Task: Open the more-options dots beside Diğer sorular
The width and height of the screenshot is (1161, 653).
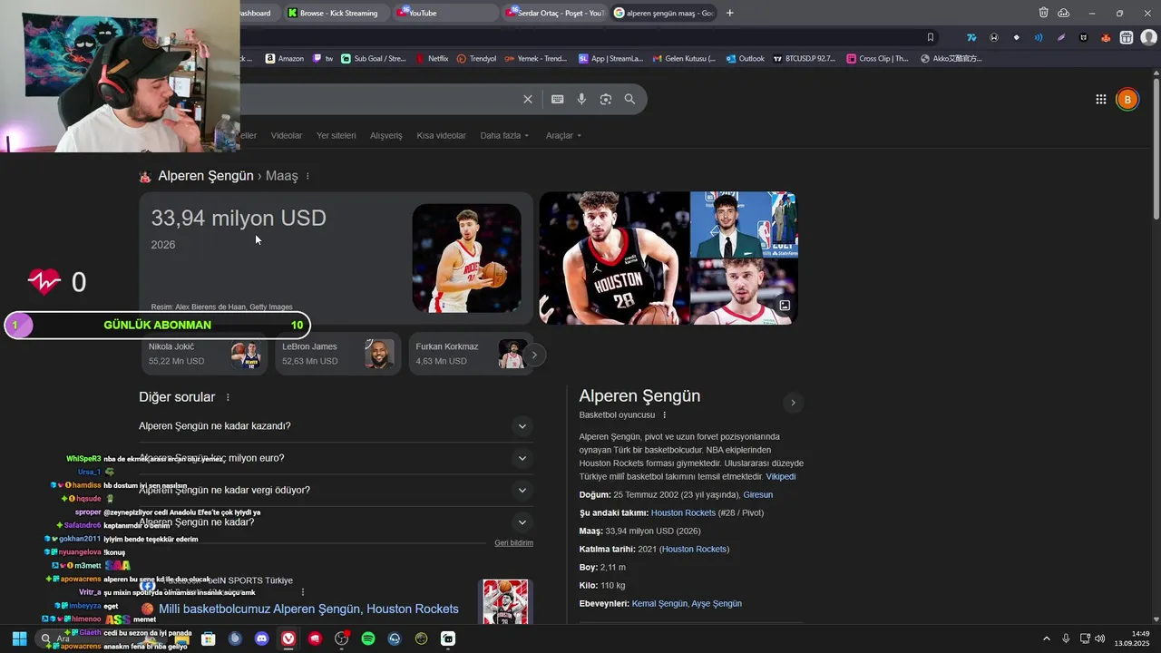Action: coord(228,397)
